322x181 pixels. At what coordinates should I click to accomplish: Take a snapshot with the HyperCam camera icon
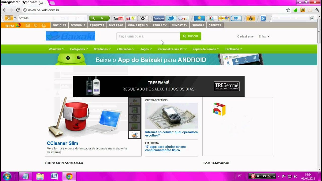pyautogui.click(x=264, y=176)
